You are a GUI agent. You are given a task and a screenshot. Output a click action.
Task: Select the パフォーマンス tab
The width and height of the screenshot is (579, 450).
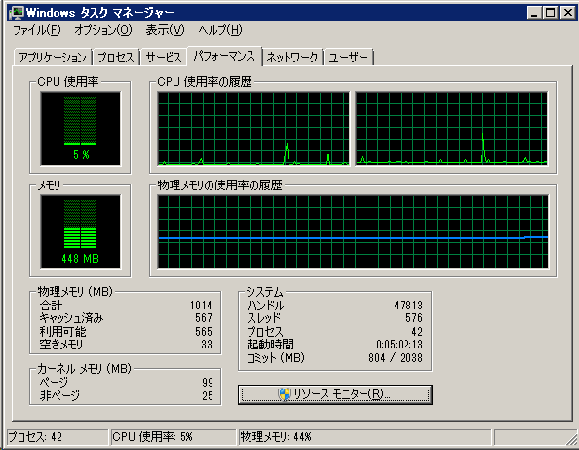point(224,56)
